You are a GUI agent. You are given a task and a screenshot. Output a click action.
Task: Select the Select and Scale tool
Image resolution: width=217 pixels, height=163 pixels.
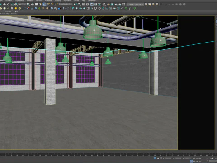pos(12,4)
